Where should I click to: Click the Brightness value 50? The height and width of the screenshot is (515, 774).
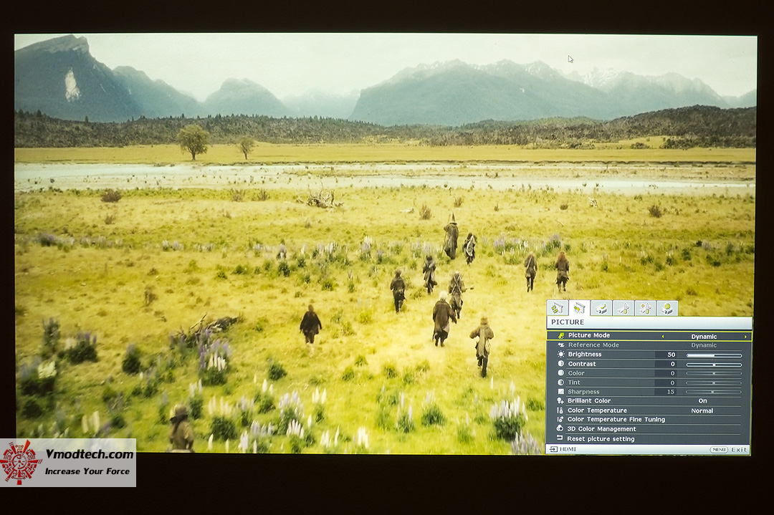point(672,355)
